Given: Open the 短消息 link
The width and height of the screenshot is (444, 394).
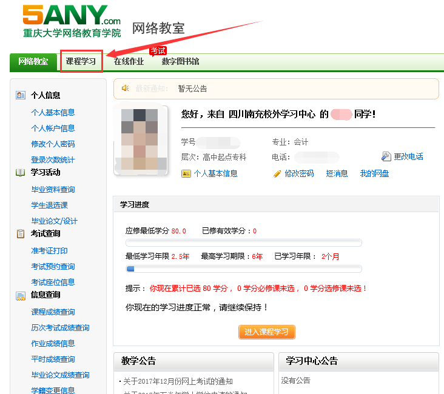Looking at the screenshot, I should (337, 173).
